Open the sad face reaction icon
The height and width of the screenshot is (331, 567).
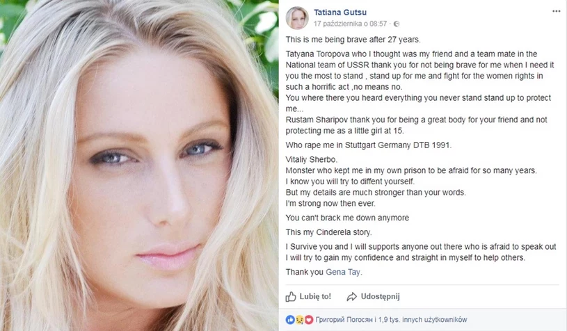tap(299, 319)
